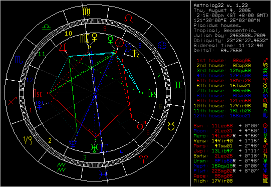
Task: Select house number 6 in the wheel
Action: [x=160, y=106]
